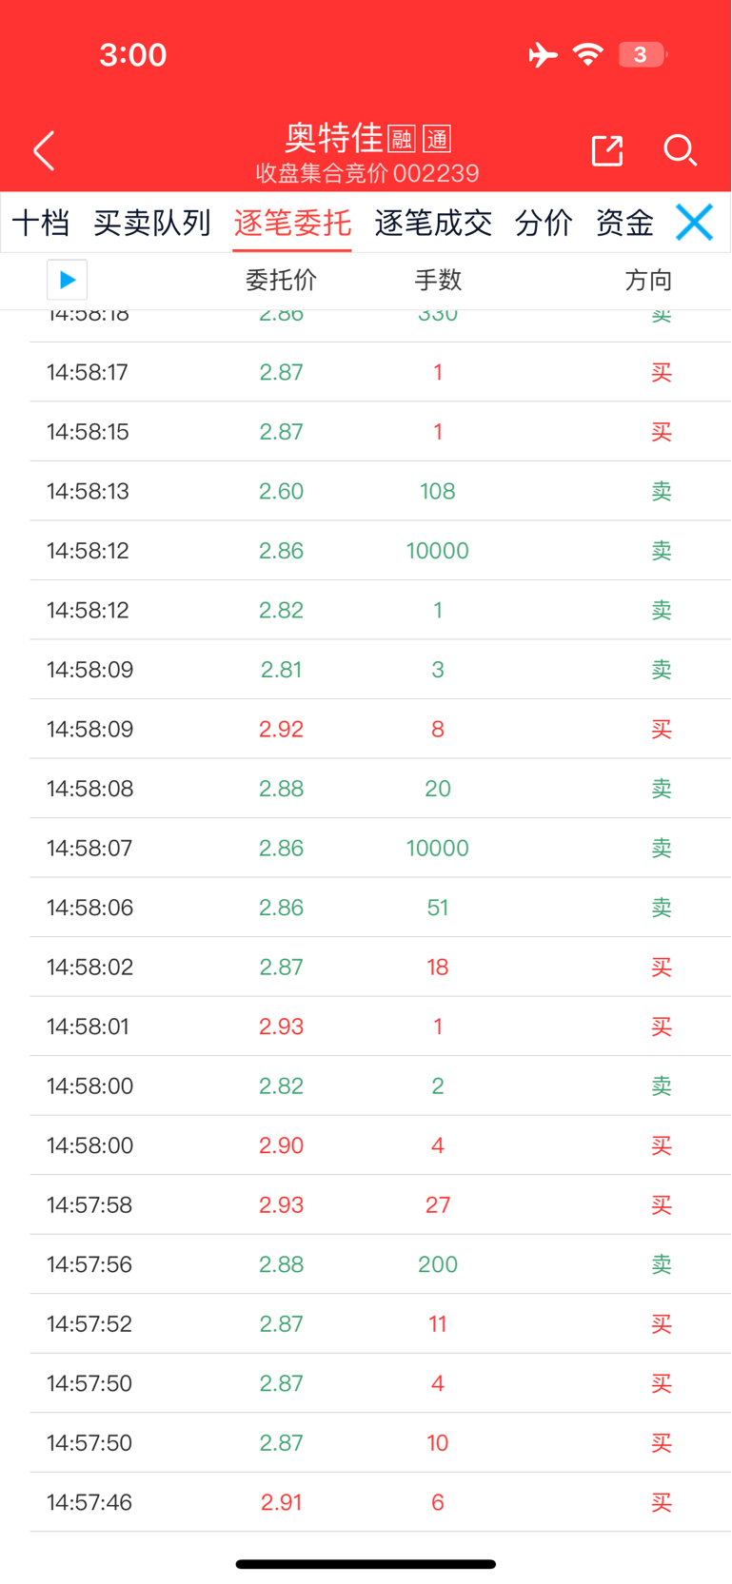
Task: Switch to the 十档 tab
Action: 41,223
